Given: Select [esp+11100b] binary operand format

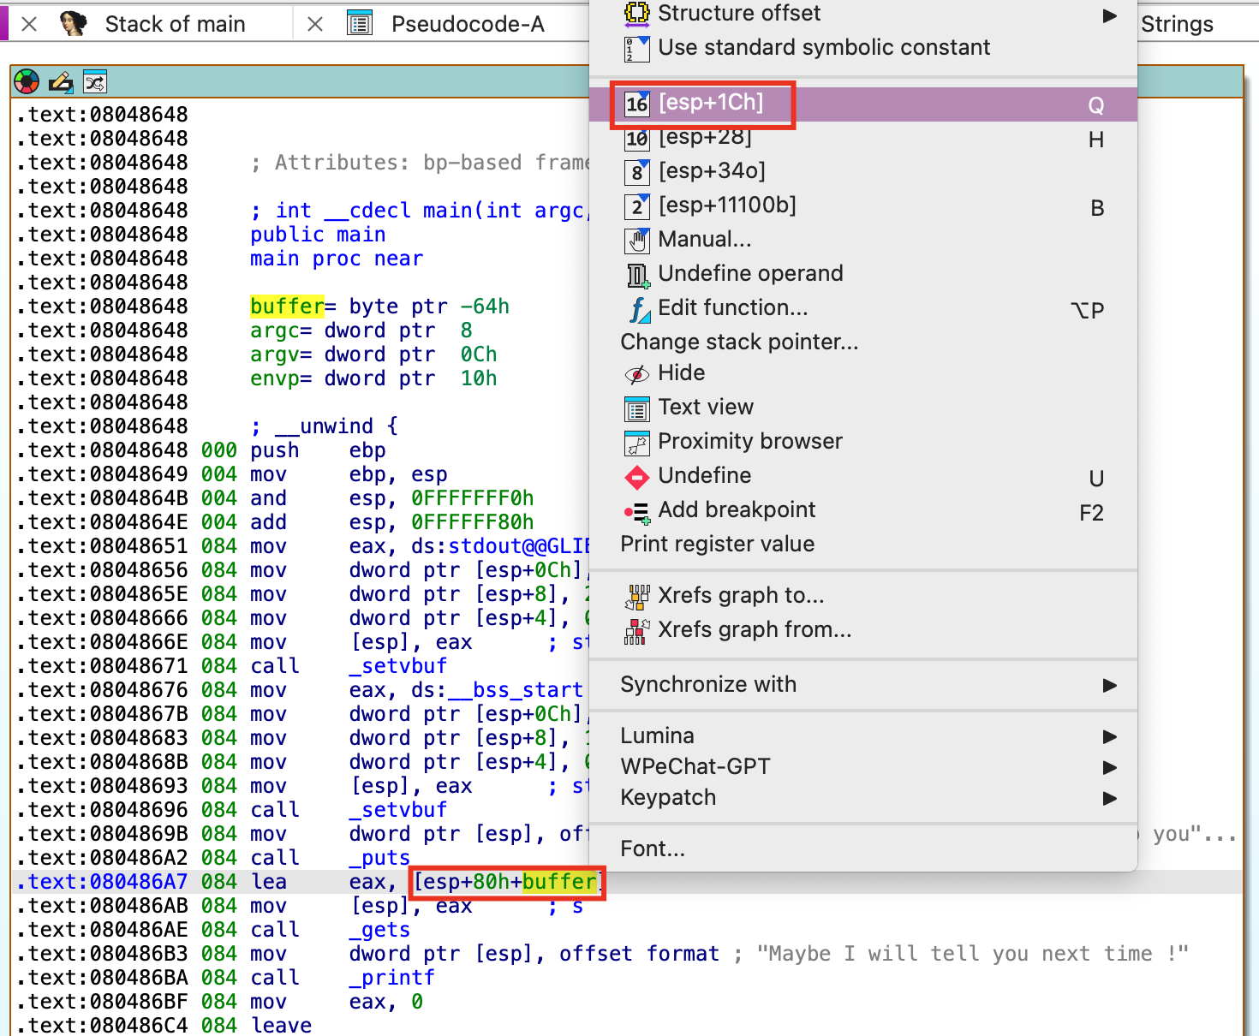Looking at the screenshot, I should (863, 206).
